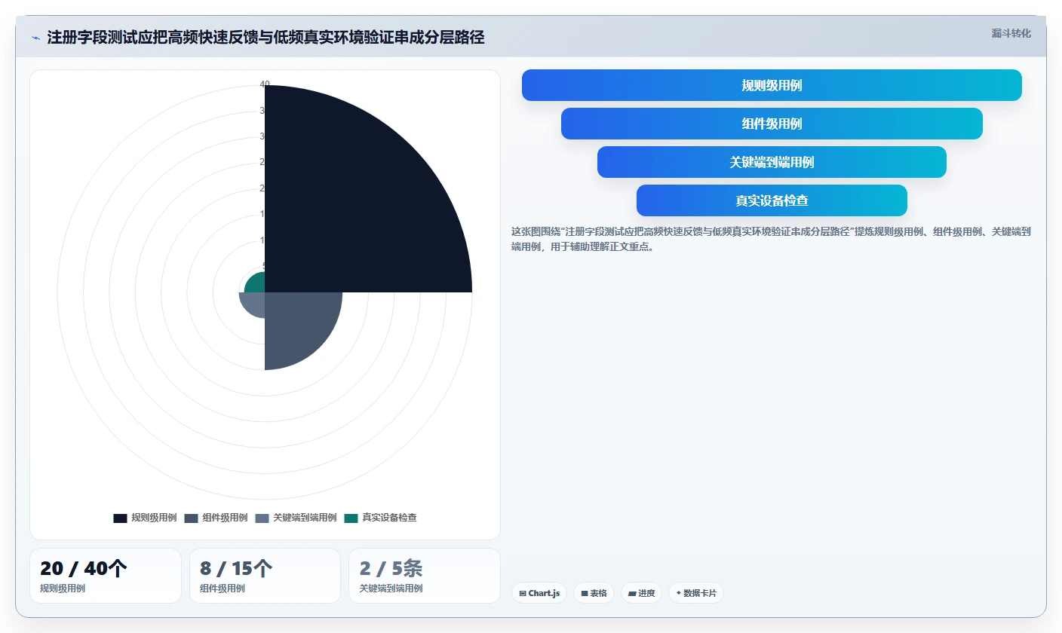Click the Chart.js tag chip
The image size is (1062, 633).
pos(539,593)
